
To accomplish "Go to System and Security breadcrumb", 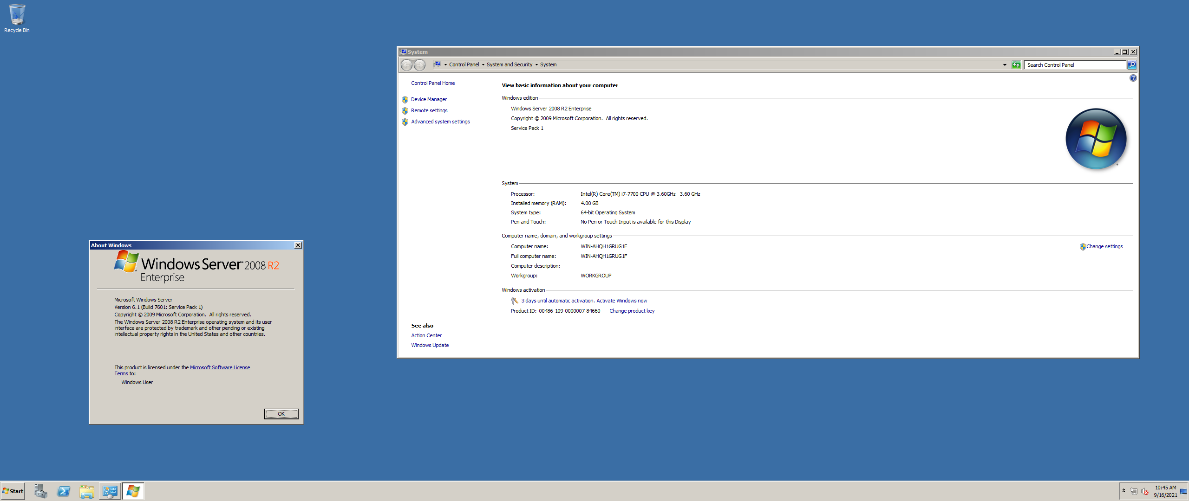I will tap(510, 65).
